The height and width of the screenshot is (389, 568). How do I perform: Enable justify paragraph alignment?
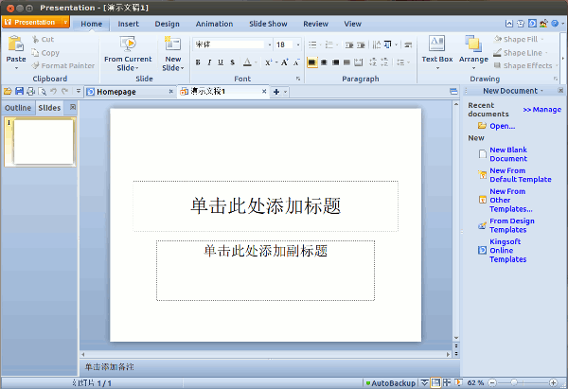[346, 62]
